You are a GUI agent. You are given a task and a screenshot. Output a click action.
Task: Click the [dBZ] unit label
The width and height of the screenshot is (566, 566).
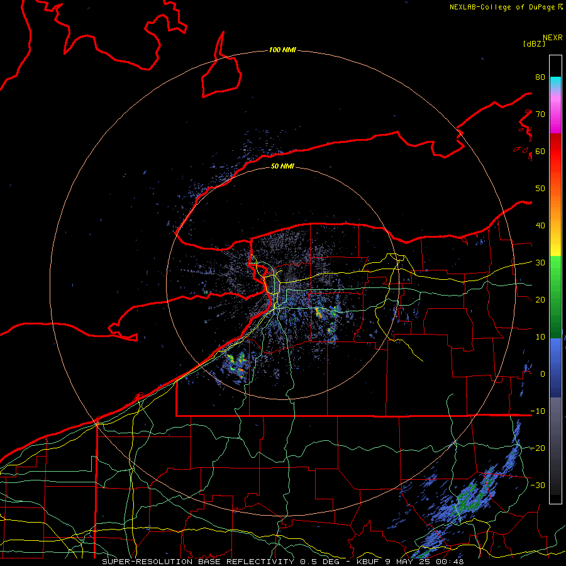pos(534,43)
